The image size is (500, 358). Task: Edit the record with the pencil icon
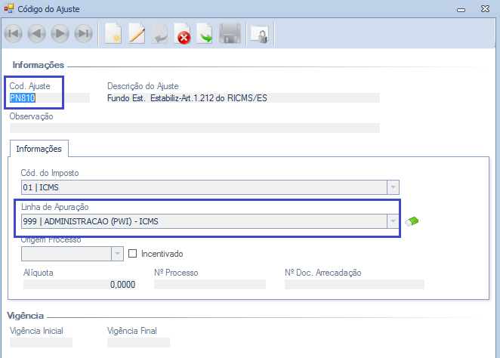(137, 33)
